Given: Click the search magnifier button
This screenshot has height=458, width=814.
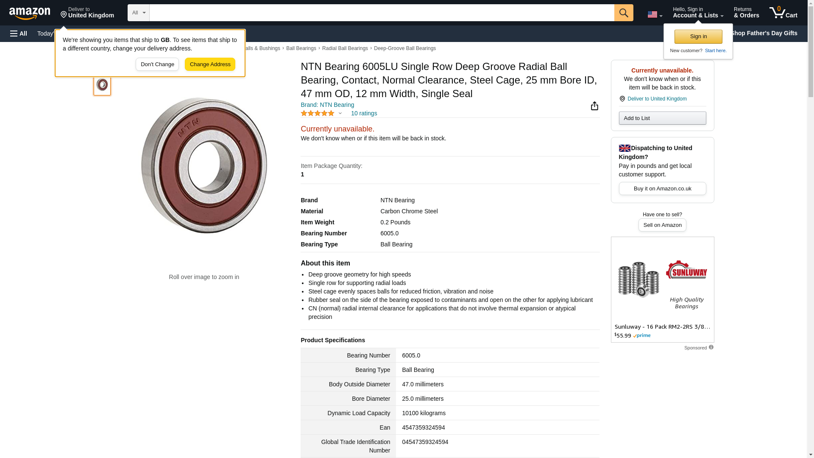Looking at the screenshot, I should pyautogui.click(x=623, y=13).
